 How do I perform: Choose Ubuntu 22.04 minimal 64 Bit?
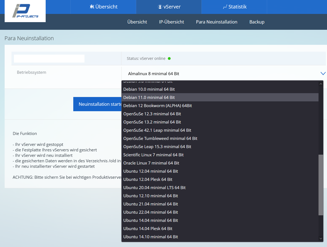coord(220,212)
